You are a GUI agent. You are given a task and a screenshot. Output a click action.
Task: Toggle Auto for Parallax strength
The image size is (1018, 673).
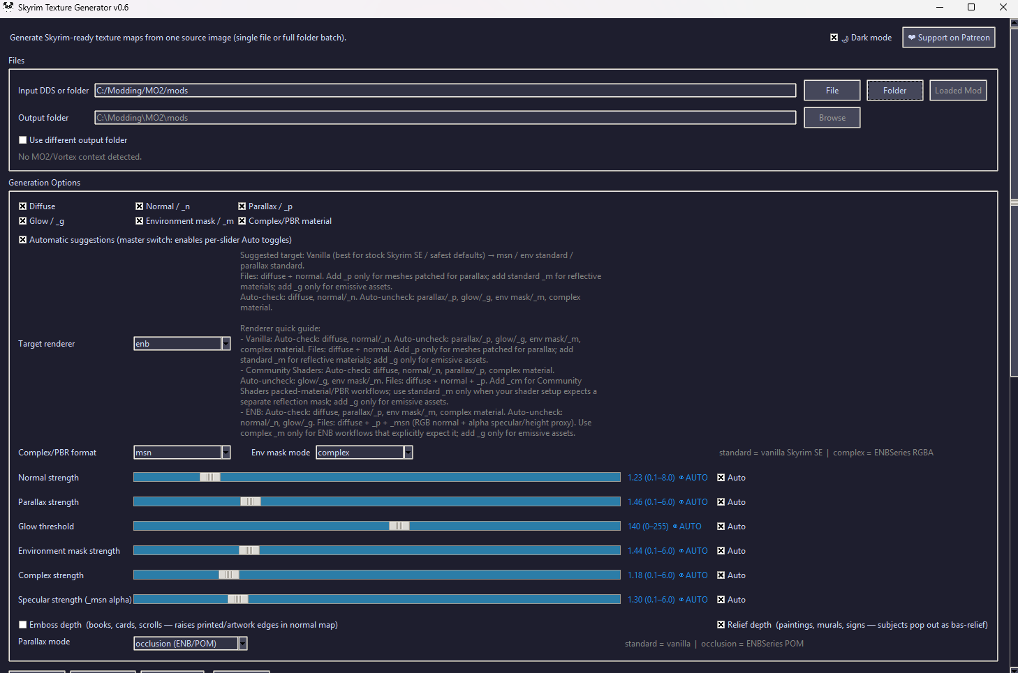721,502
